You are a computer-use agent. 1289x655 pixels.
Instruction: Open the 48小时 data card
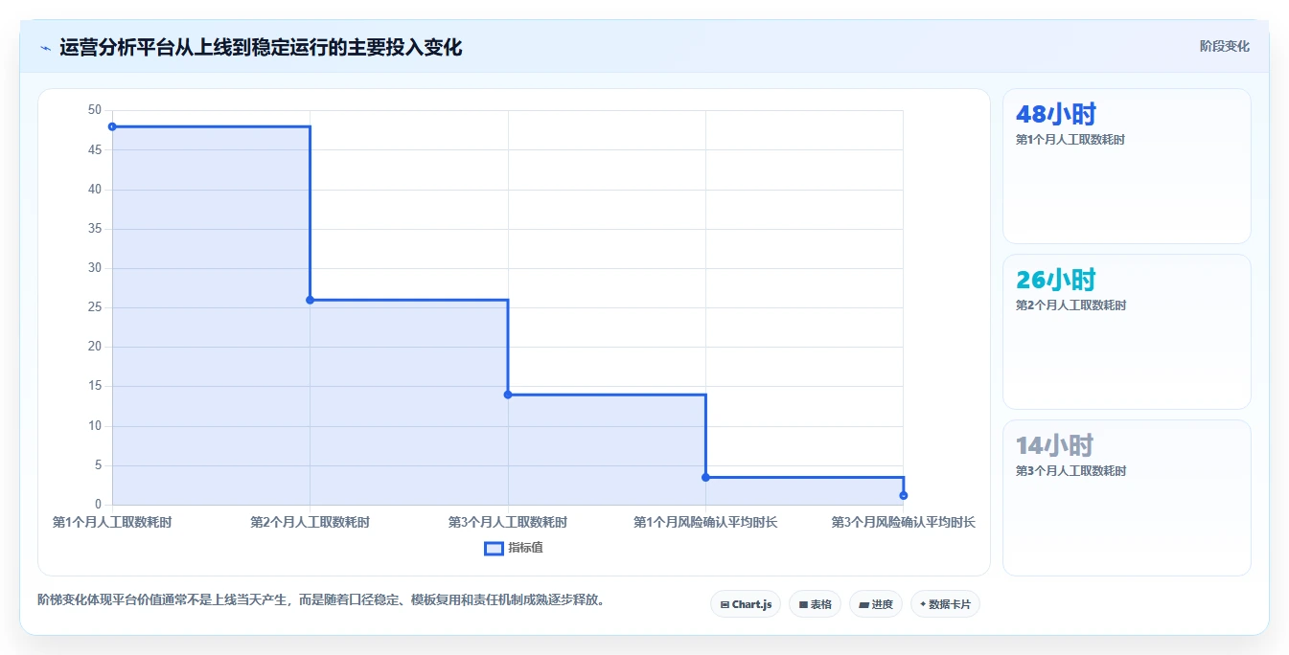pos(1127,167)
